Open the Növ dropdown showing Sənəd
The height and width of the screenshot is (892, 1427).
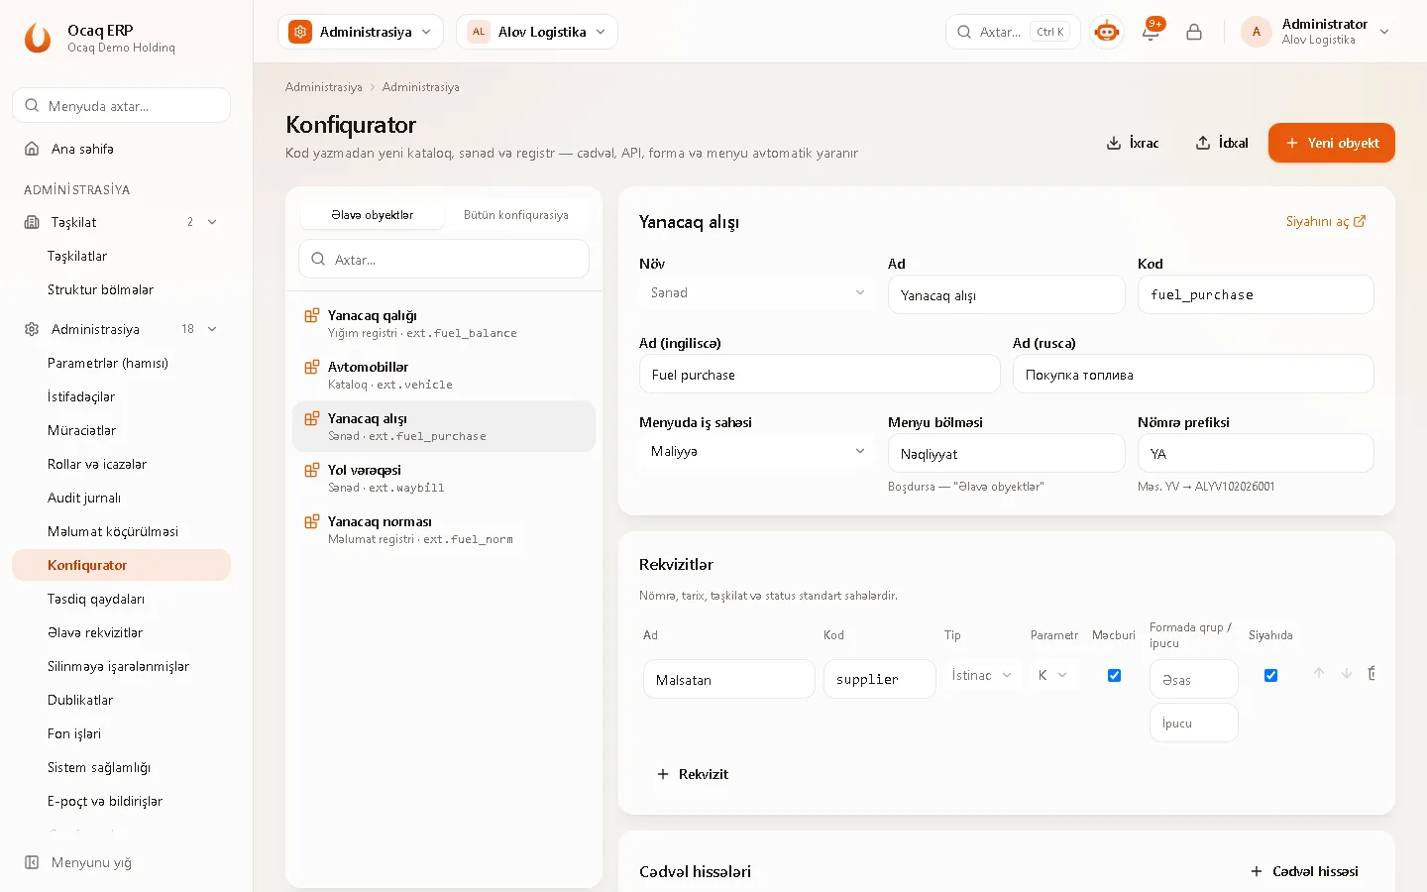[757, 292]
